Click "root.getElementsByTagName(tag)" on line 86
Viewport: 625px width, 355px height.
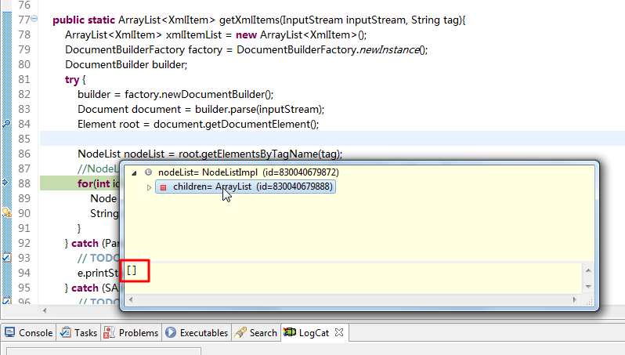click(x=258, y=154)
